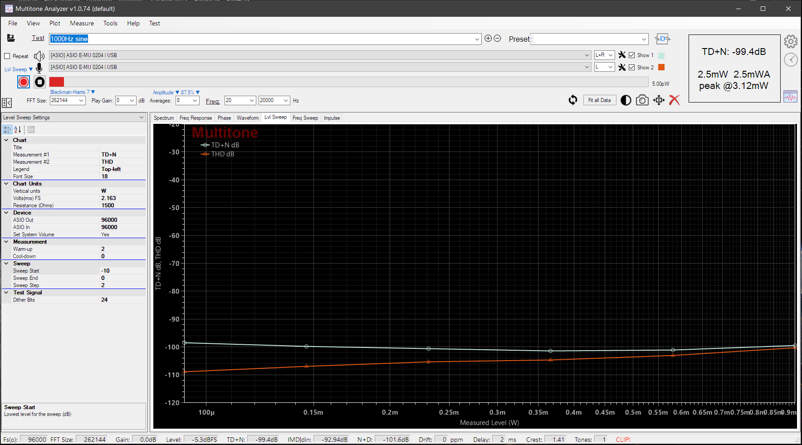This screenshot has height=445, width=802.
Task: Open the wrench settings for the Show 1 channel
Action: [x=622, y=55]
